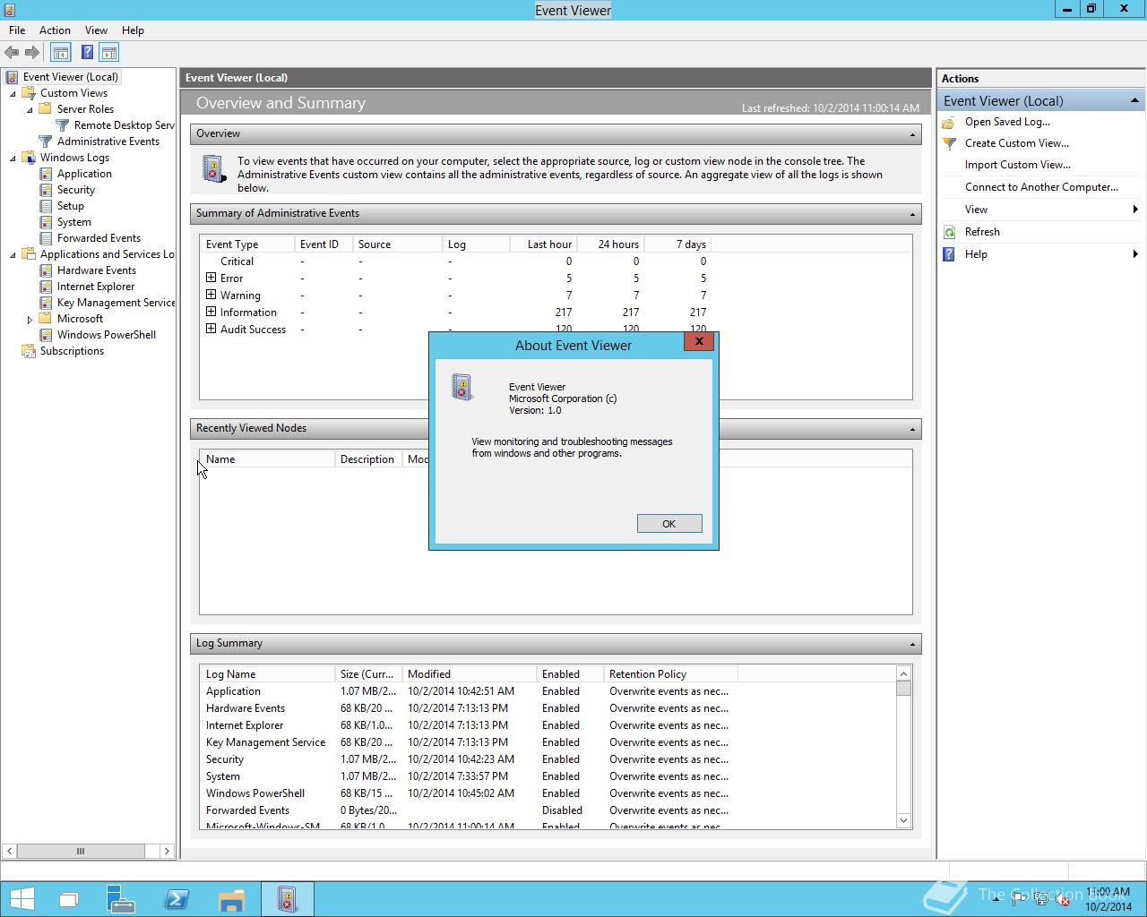Select the Custom Views folder
The image size is (1147, 917).
[73, 93]
